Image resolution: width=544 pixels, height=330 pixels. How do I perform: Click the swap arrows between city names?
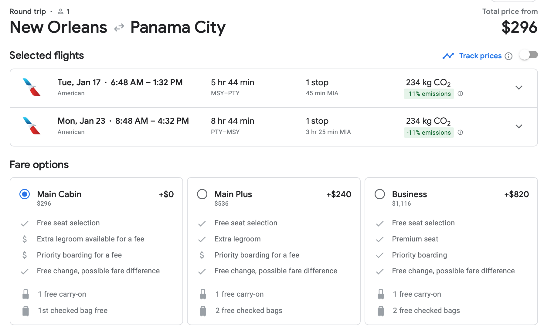119,28
